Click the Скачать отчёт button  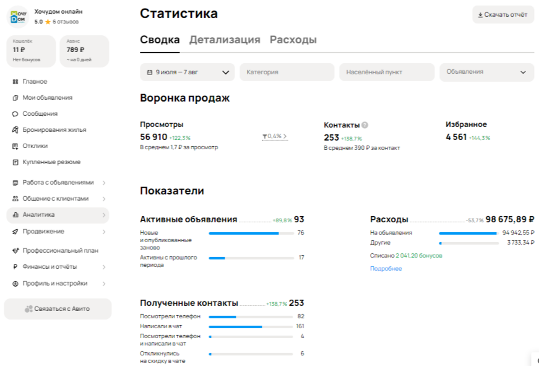coord(503,15)
